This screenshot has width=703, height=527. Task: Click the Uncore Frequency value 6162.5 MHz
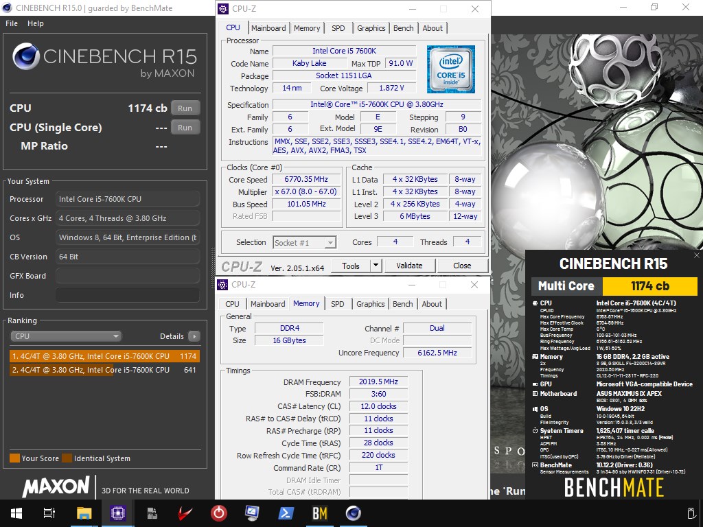tap(437, 353)
